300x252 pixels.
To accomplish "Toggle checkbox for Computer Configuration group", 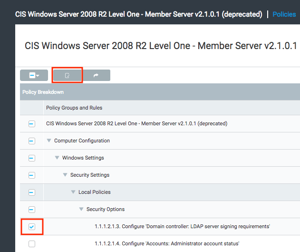I will [32, 141].
